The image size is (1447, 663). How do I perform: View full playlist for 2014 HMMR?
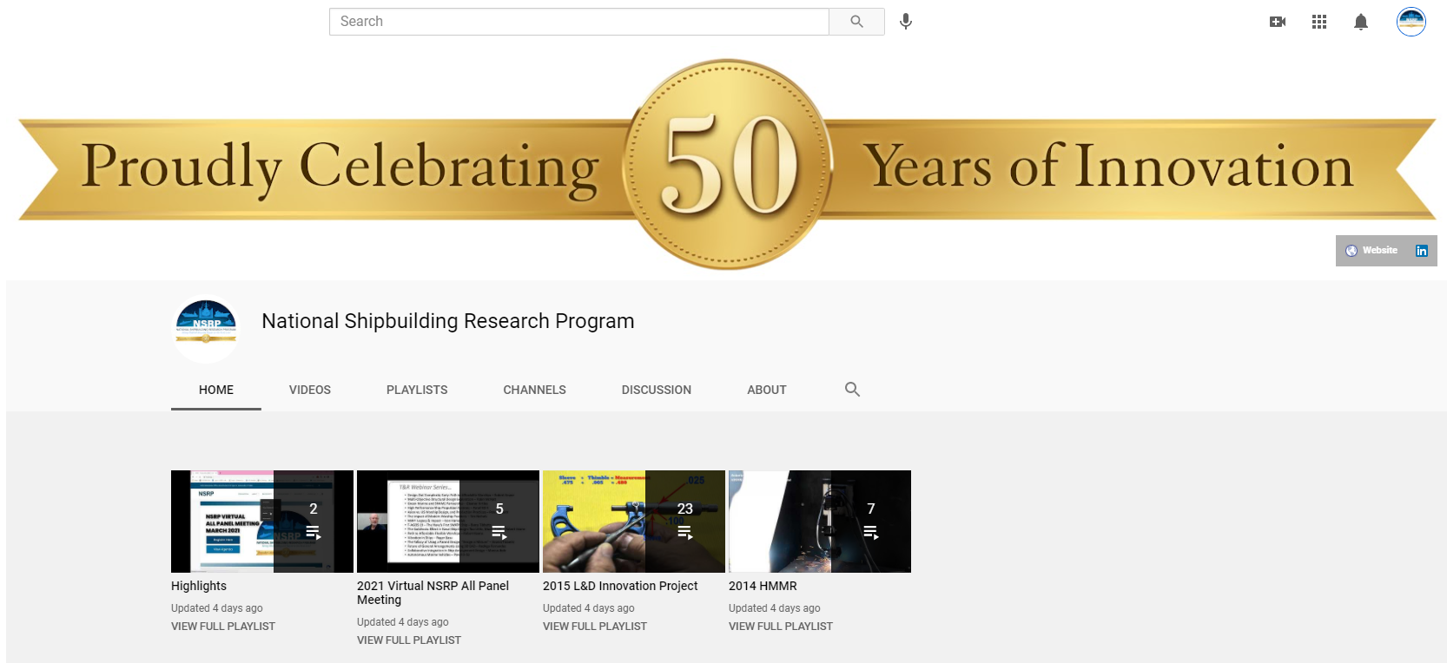click(x=781, y=626)
